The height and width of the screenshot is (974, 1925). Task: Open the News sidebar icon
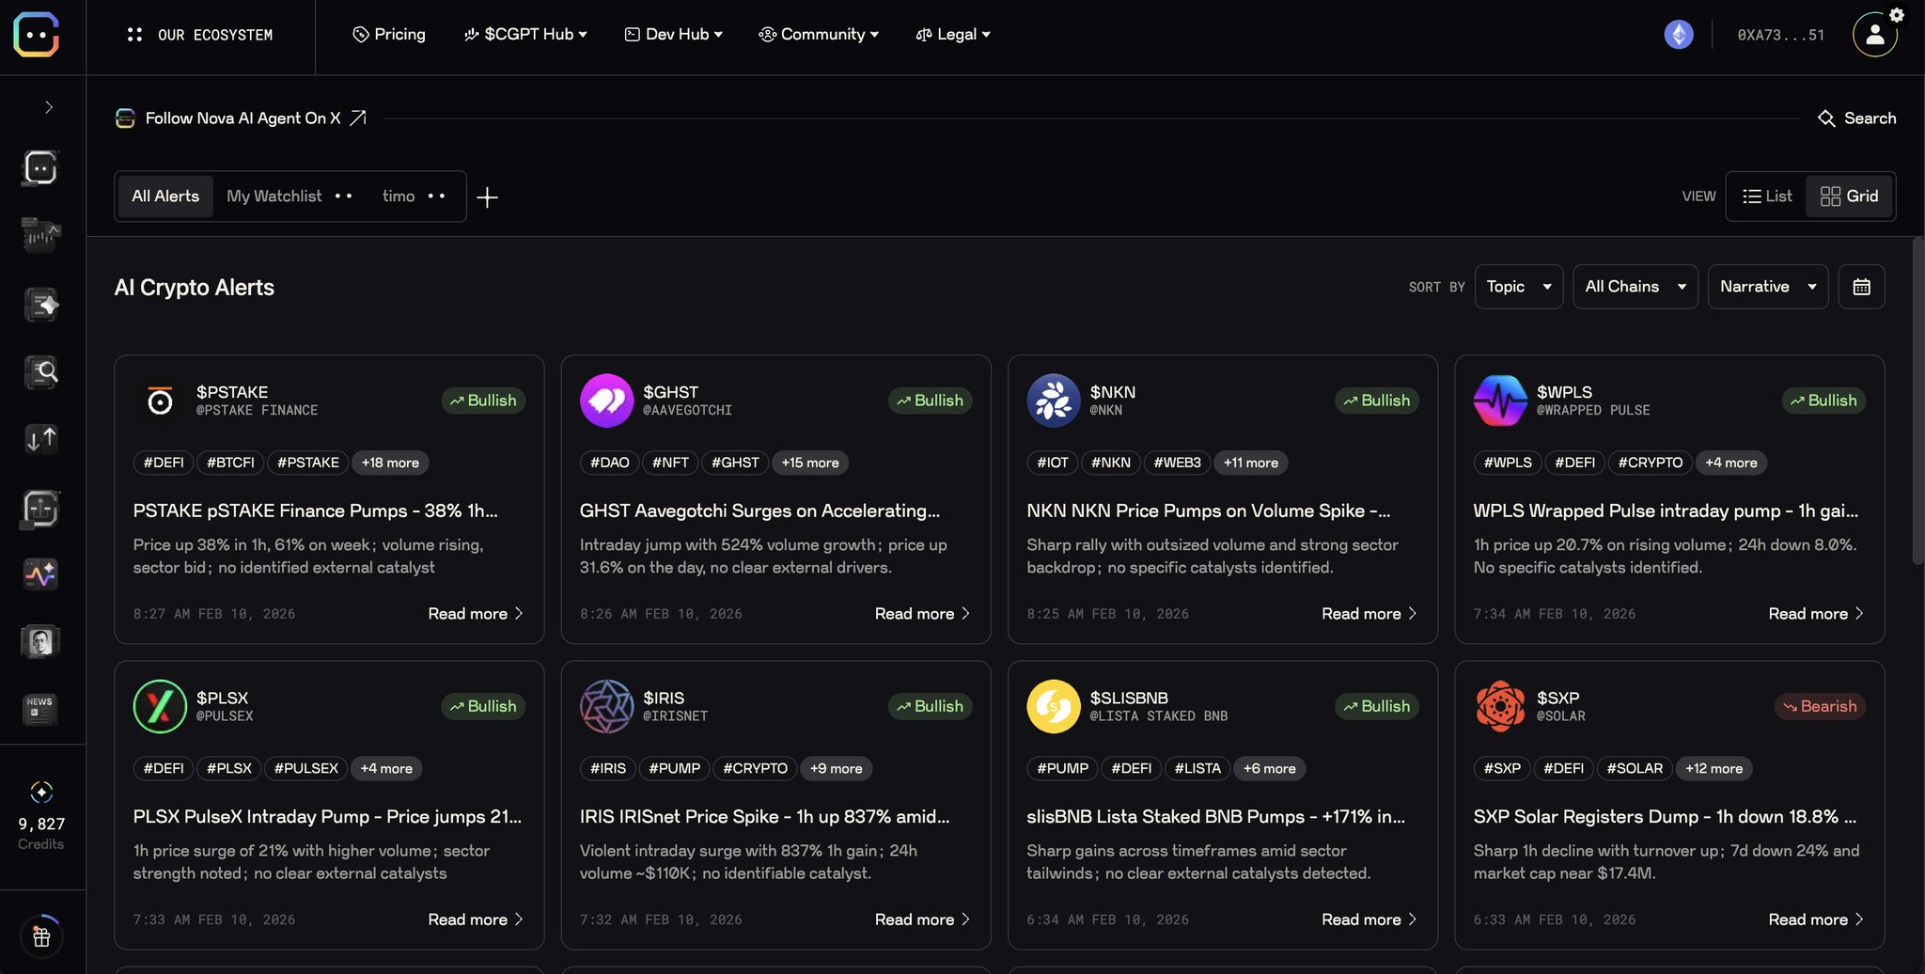[40, 709]
